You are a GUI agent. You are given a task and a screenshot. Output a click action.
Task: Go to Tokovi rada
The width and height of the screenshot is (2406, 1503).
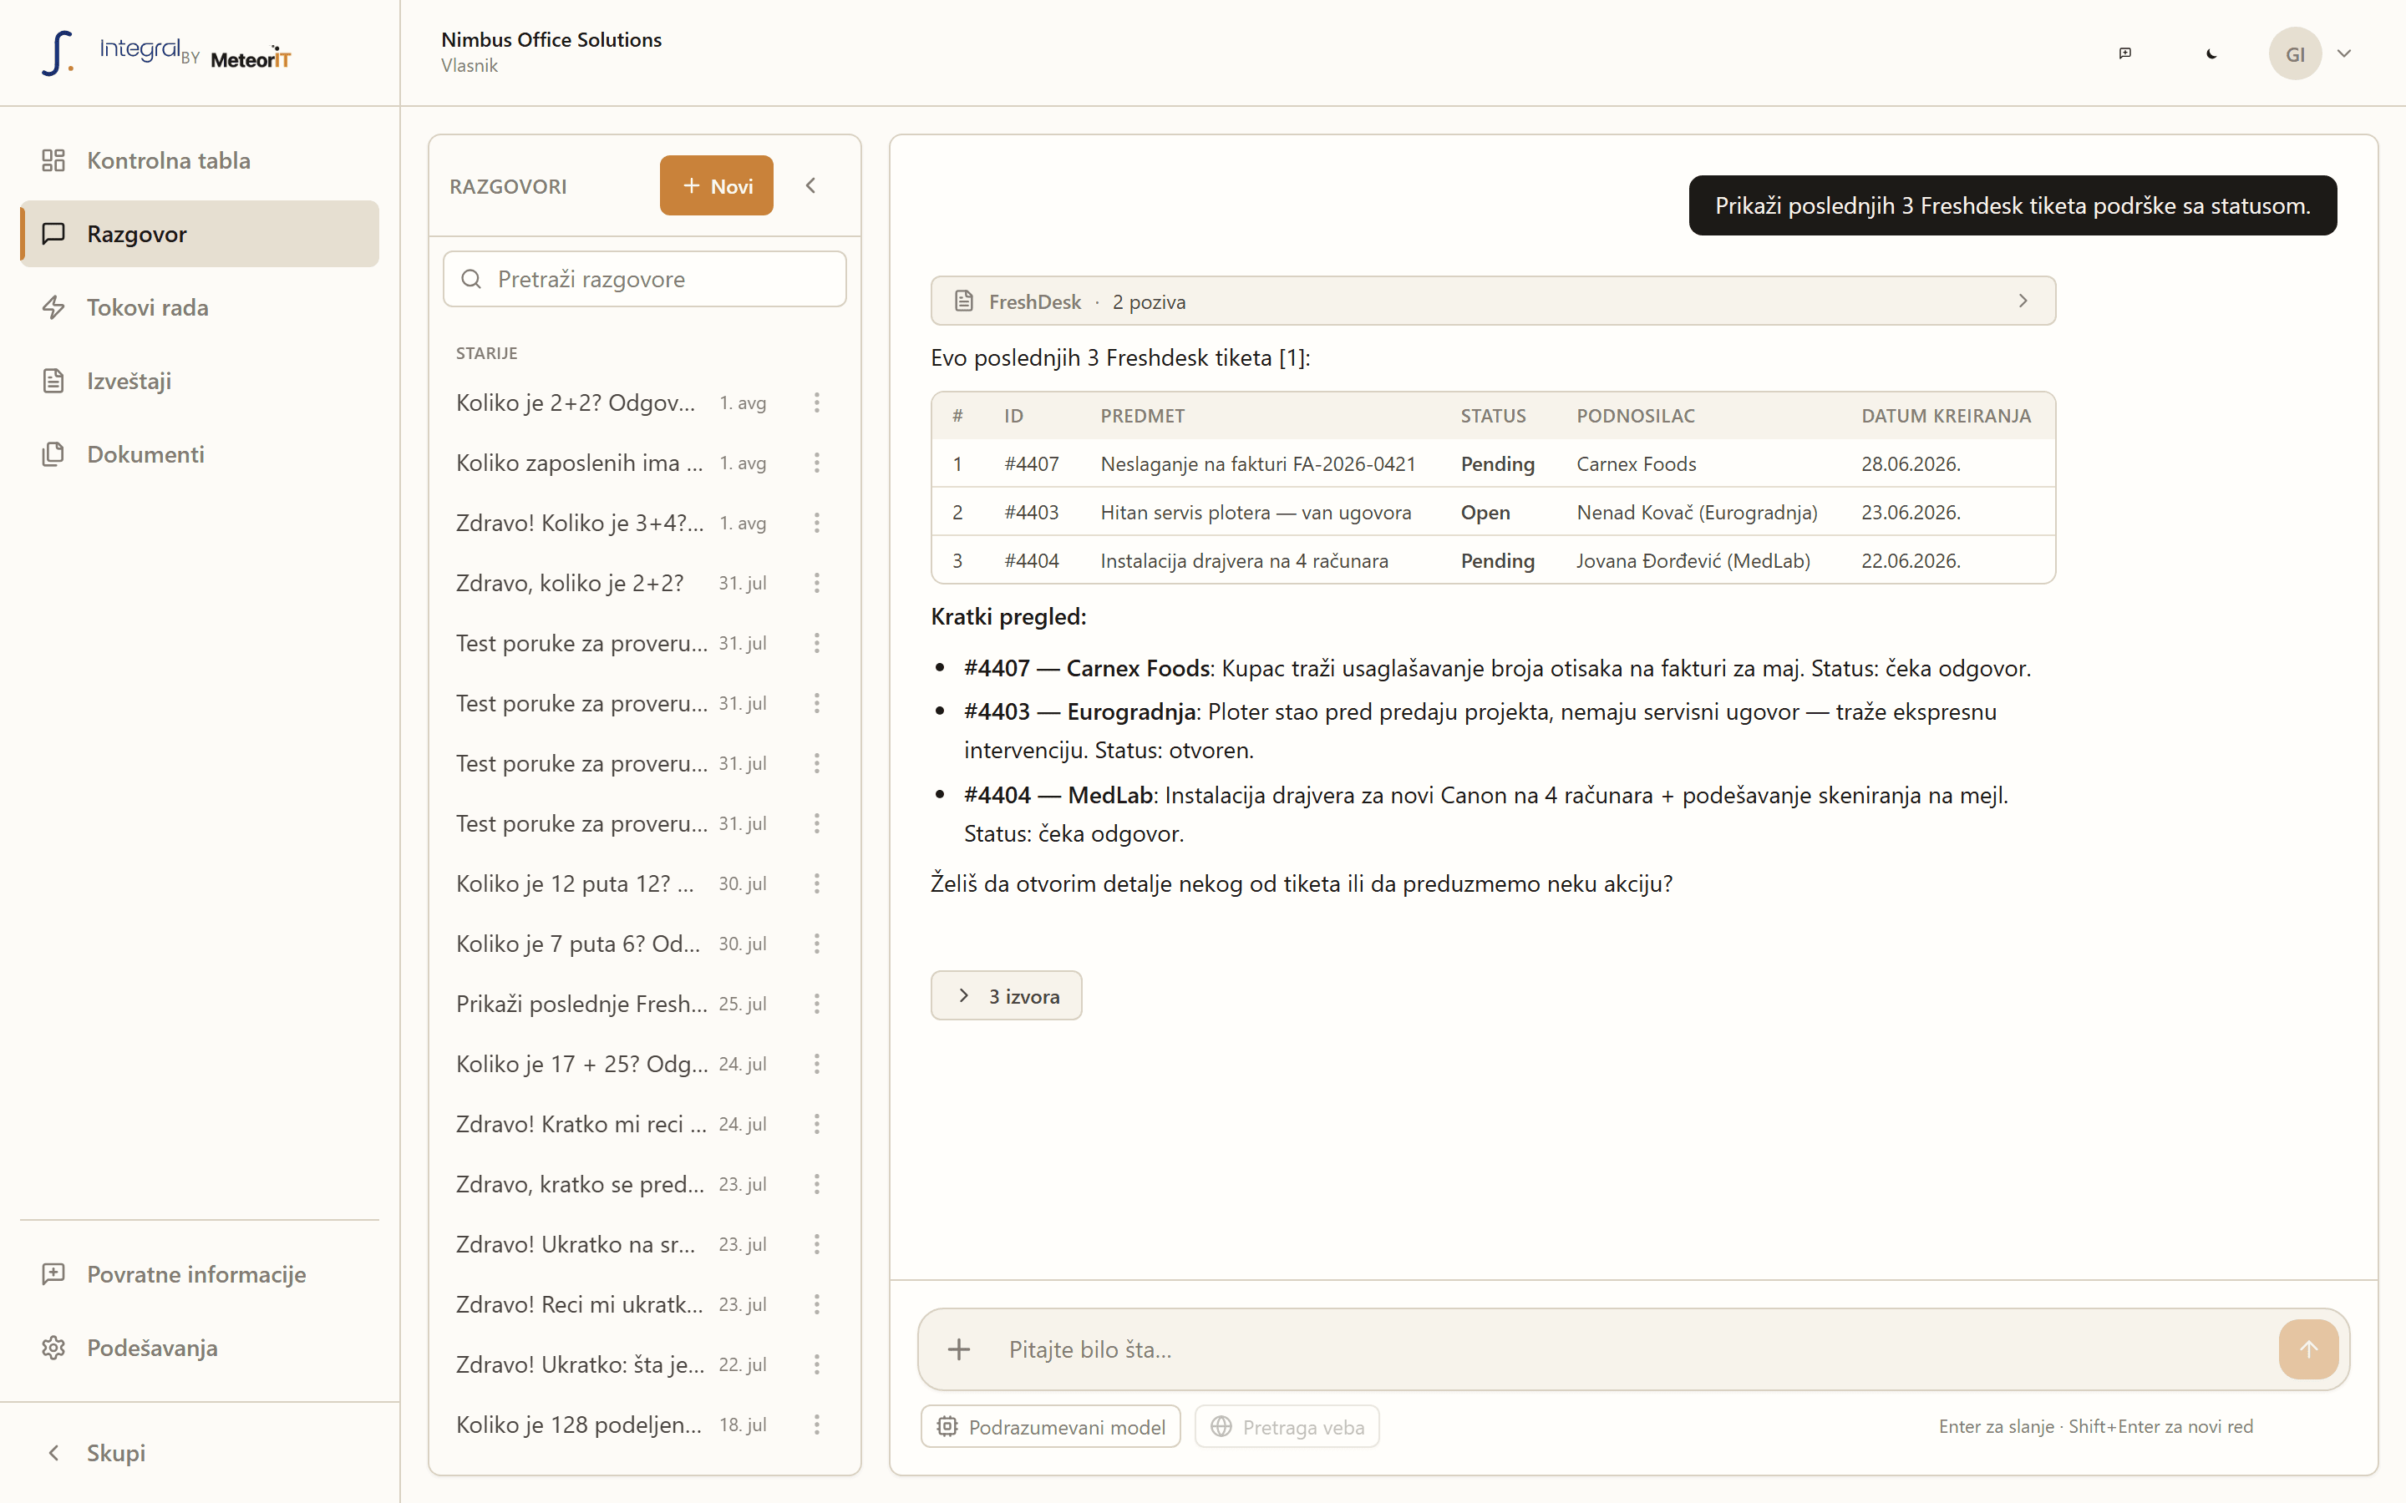199,307
